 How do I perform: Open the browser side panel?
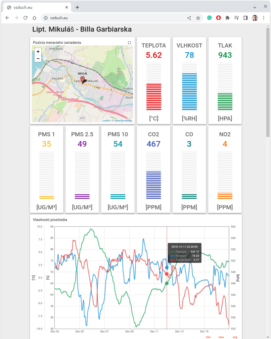pos(246,18)
